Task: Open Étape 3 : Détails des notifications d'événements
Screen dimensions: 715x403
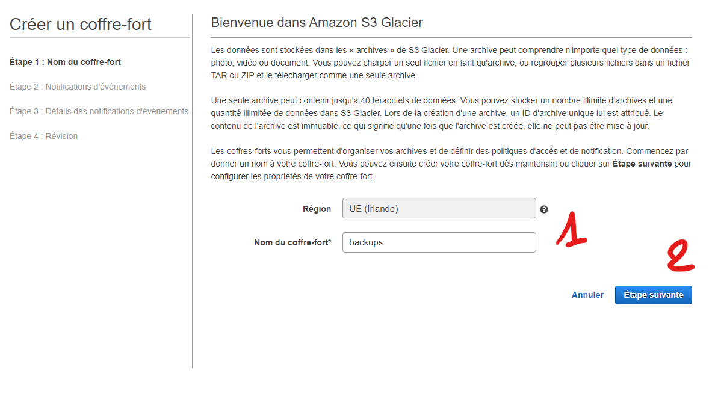Action: (99, 111)
